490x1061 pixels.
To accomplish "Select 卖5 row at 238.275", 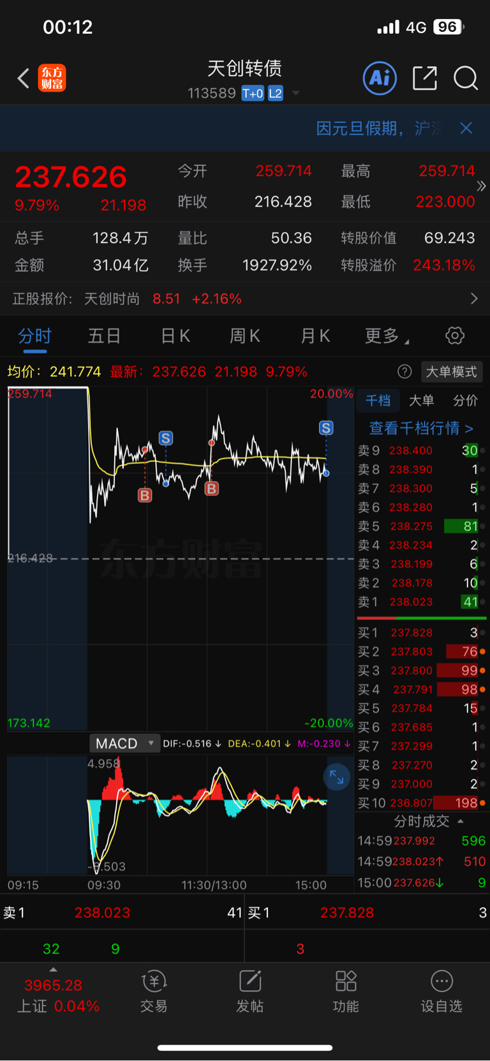I will pos(421,526).
